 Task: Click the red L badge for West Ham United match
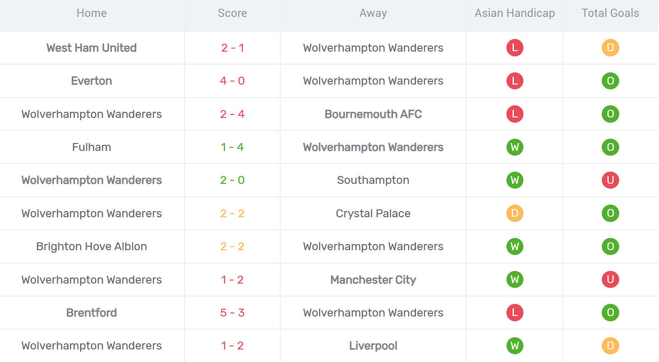click(x=515, y=48)
